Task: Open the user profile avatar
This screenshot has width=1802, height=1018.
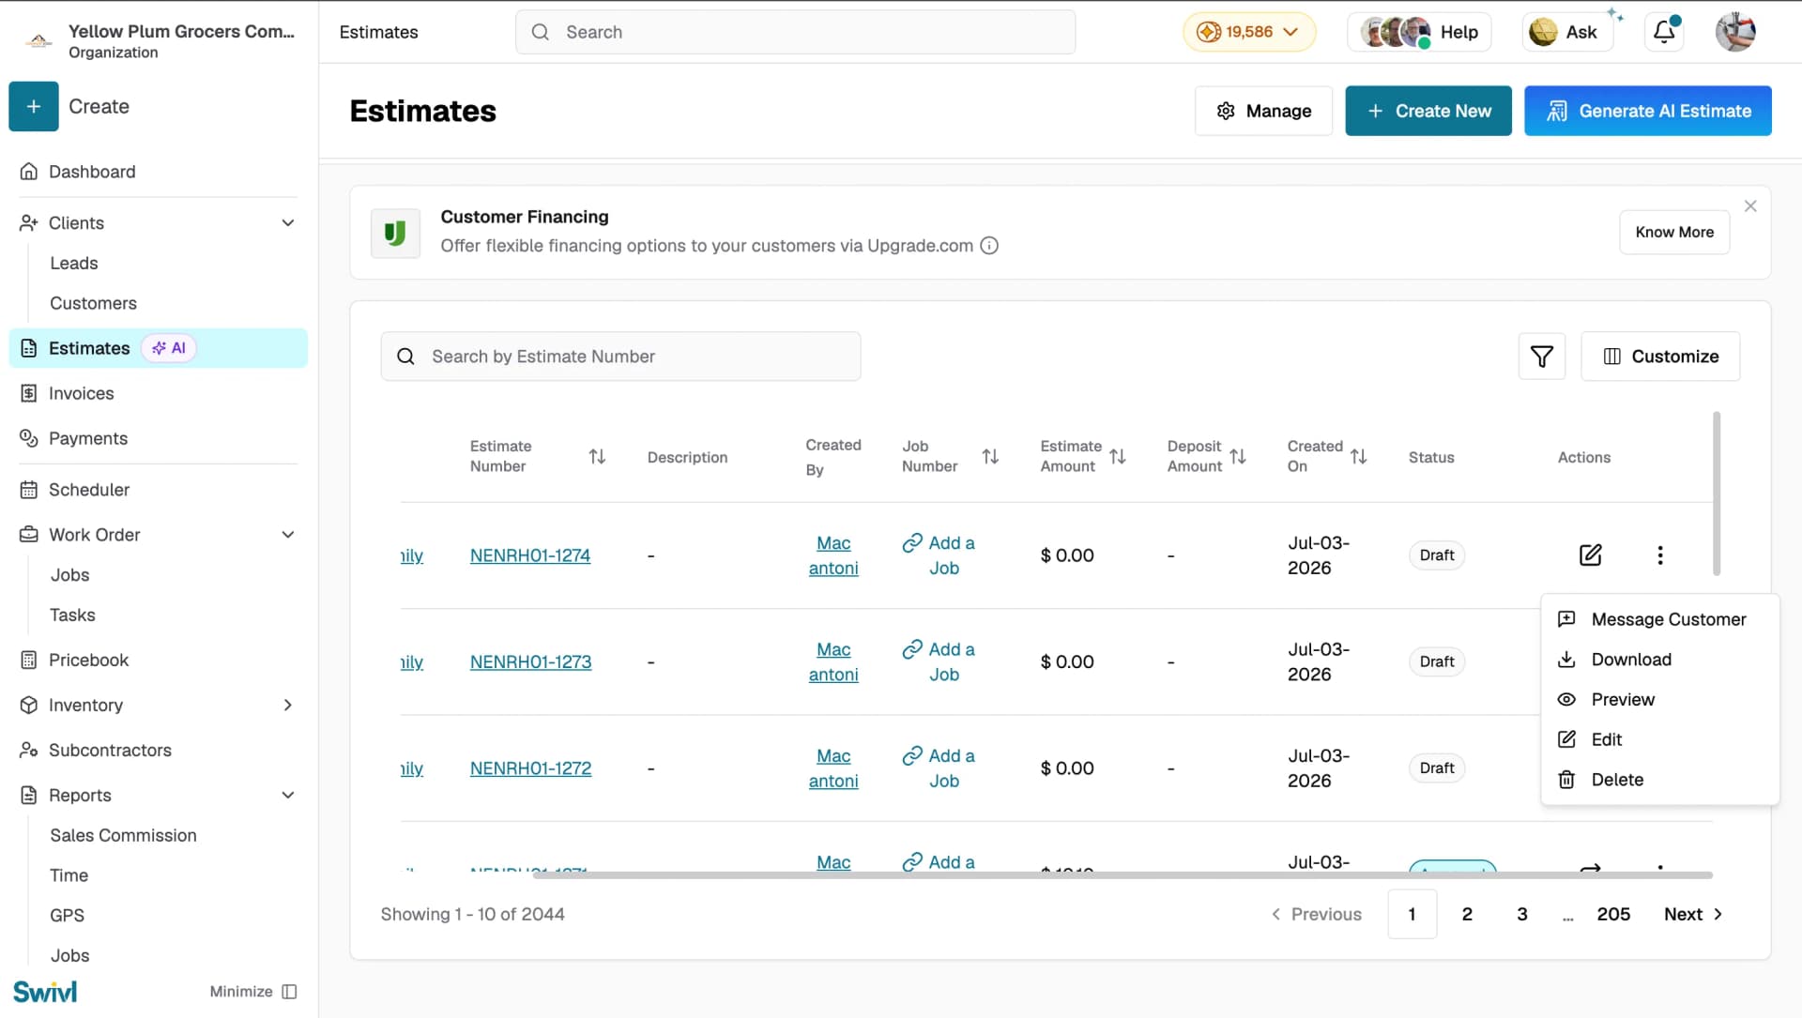Action: tap(1735, 32)
